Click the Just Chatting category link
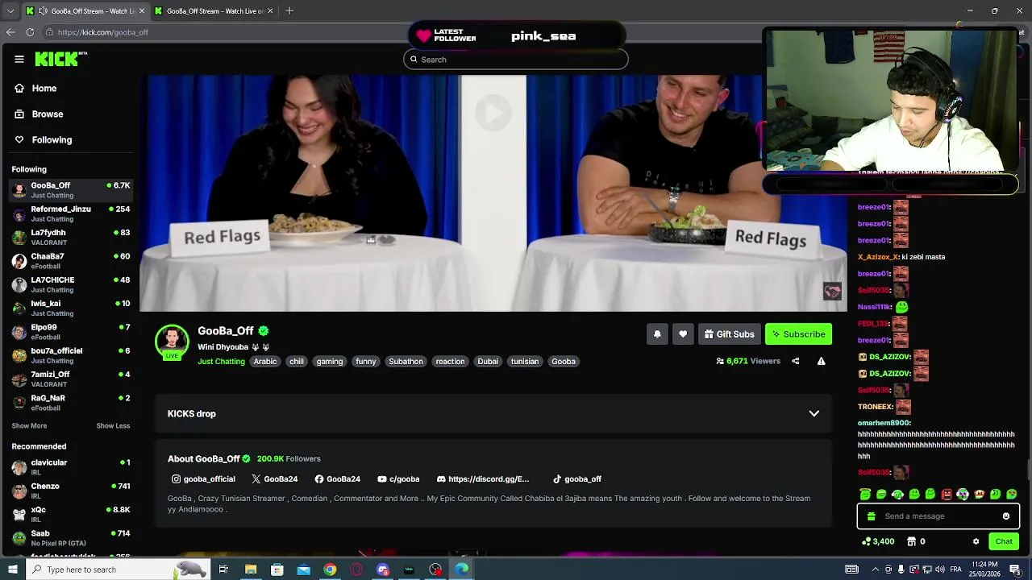 [221, 362]
